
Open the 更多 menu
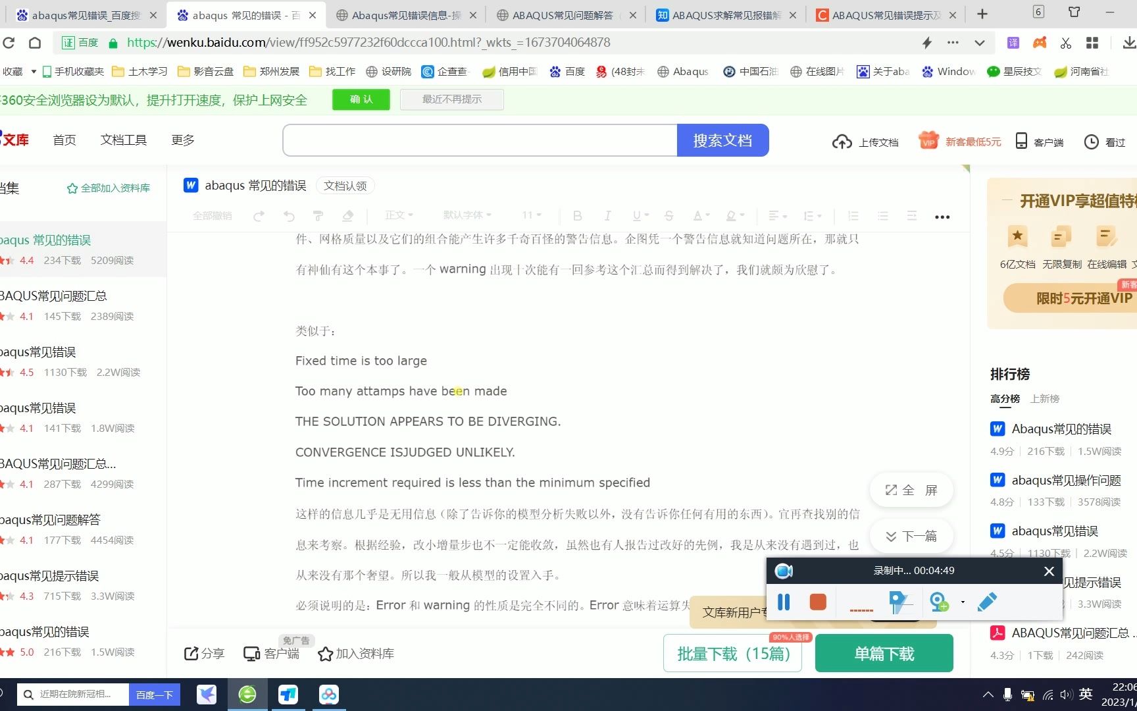point(183,140)
